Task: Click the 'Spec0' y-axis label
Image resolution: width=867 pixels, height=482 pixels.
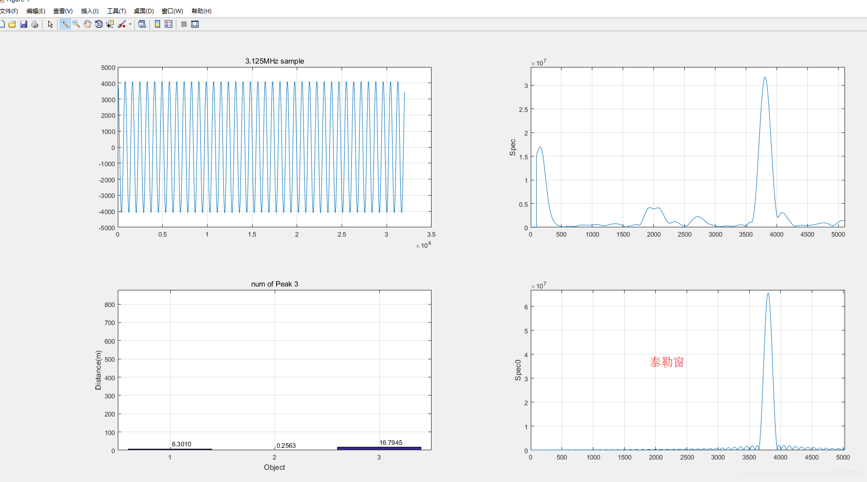Action: [x=518, y=370]
